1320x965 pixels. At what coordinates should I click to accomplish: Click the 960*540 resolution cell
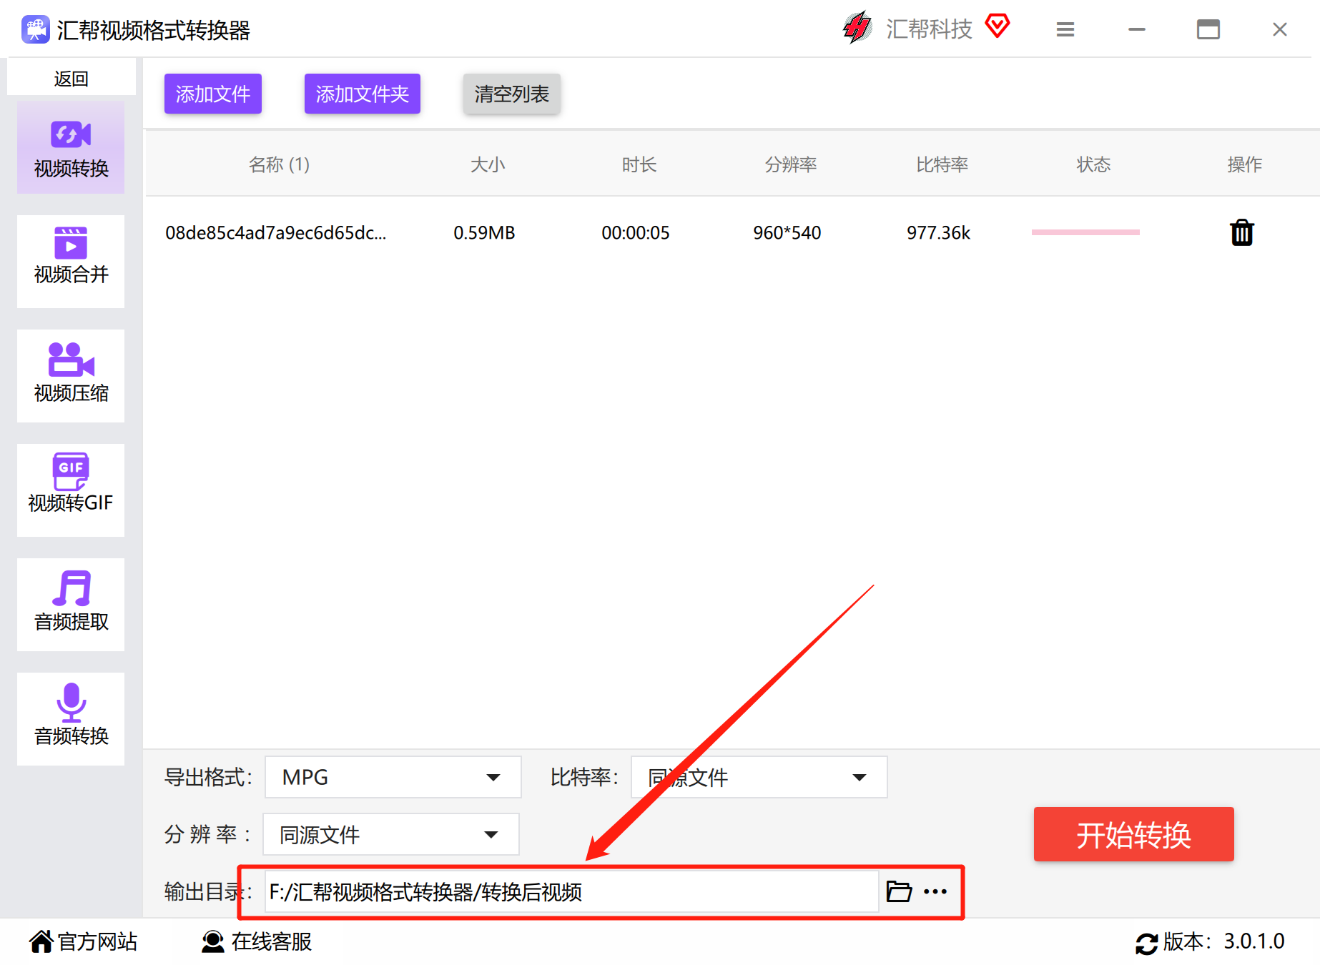click(787, 233)
